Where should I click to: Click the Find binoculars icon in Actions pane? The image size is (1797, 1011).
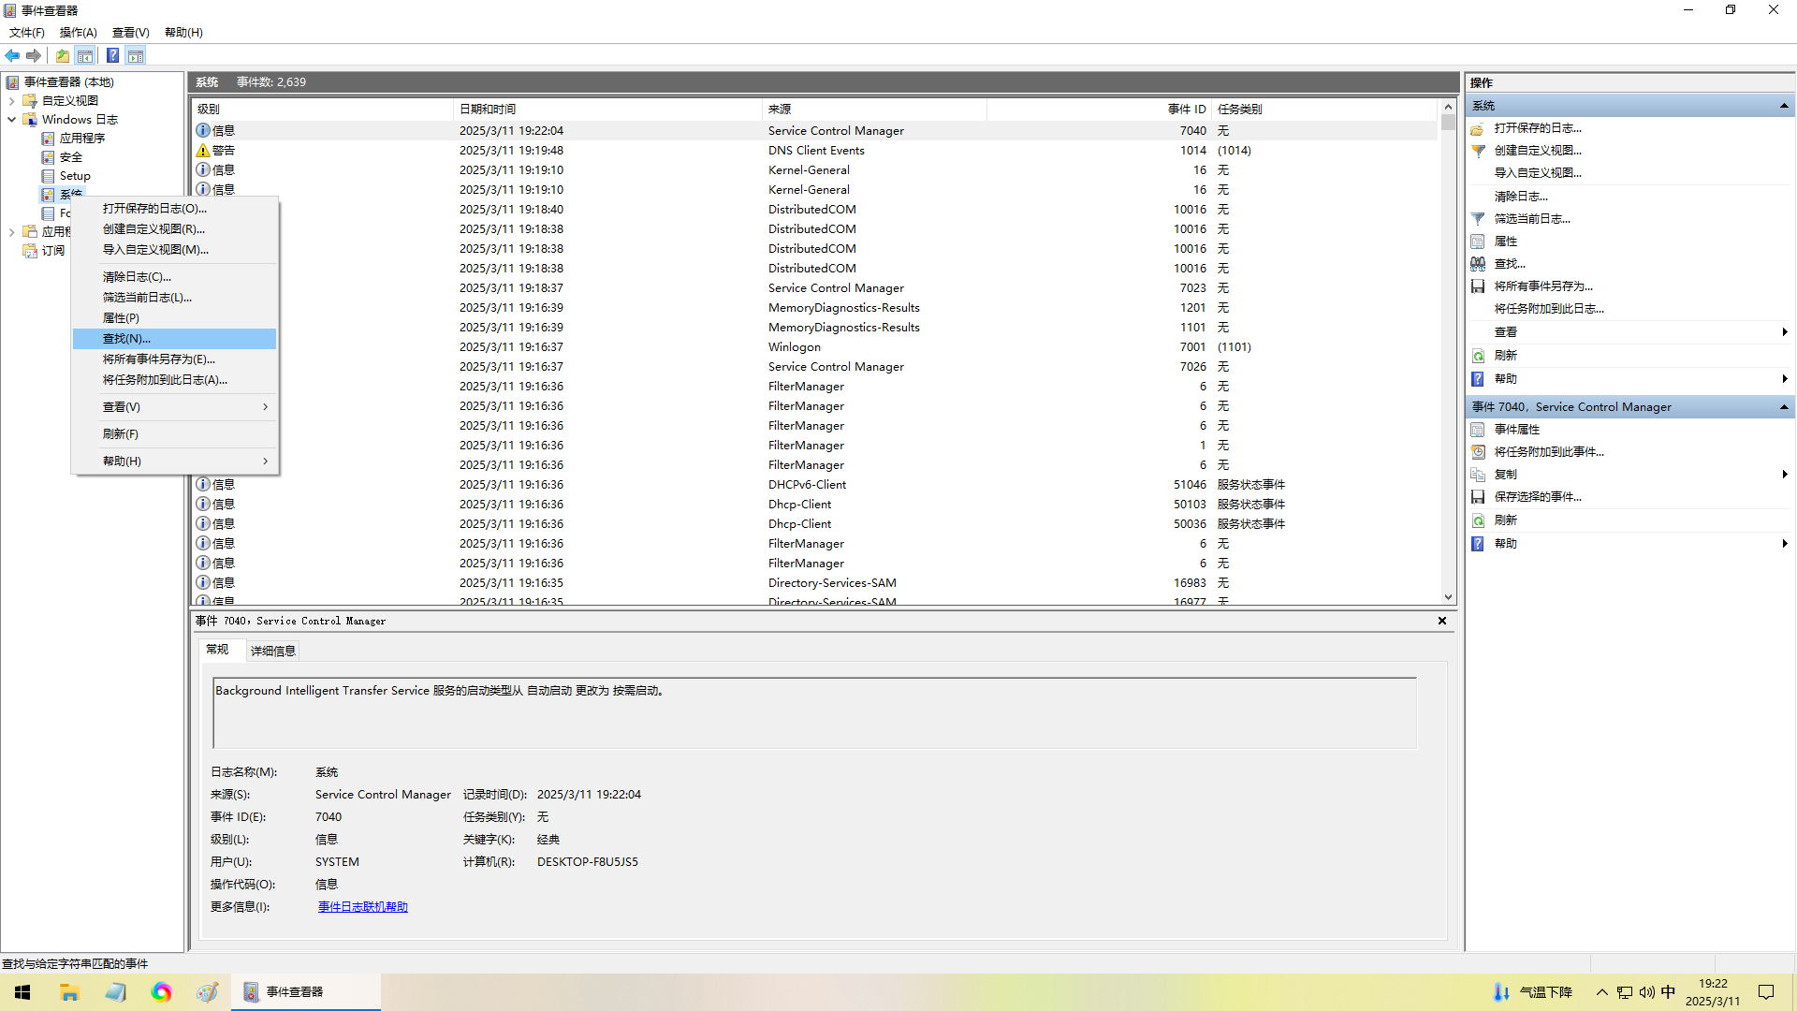click(x=1478, y=264)
